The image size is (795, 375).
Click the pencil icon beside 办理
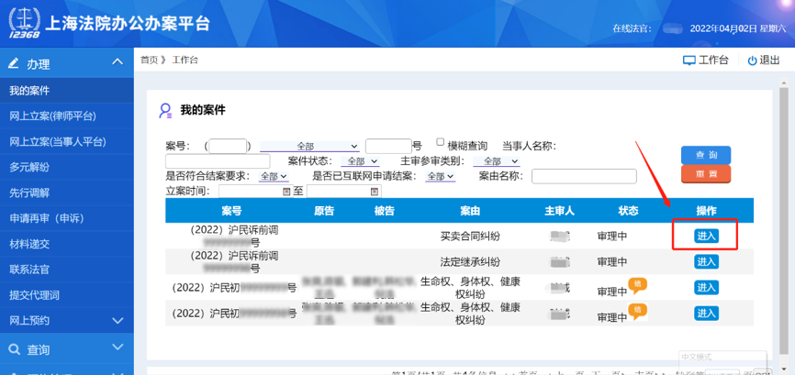(14, 63)
